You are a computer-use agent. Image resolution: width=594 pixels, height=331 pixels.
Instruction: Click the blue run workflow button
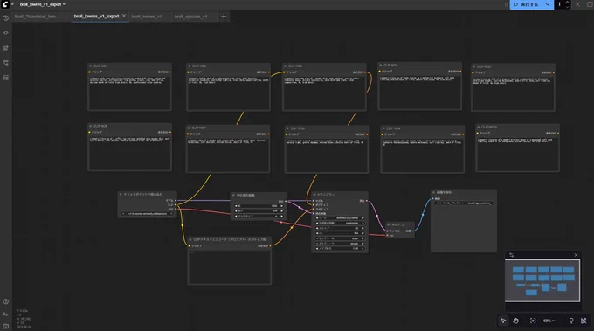coord(527,4)
